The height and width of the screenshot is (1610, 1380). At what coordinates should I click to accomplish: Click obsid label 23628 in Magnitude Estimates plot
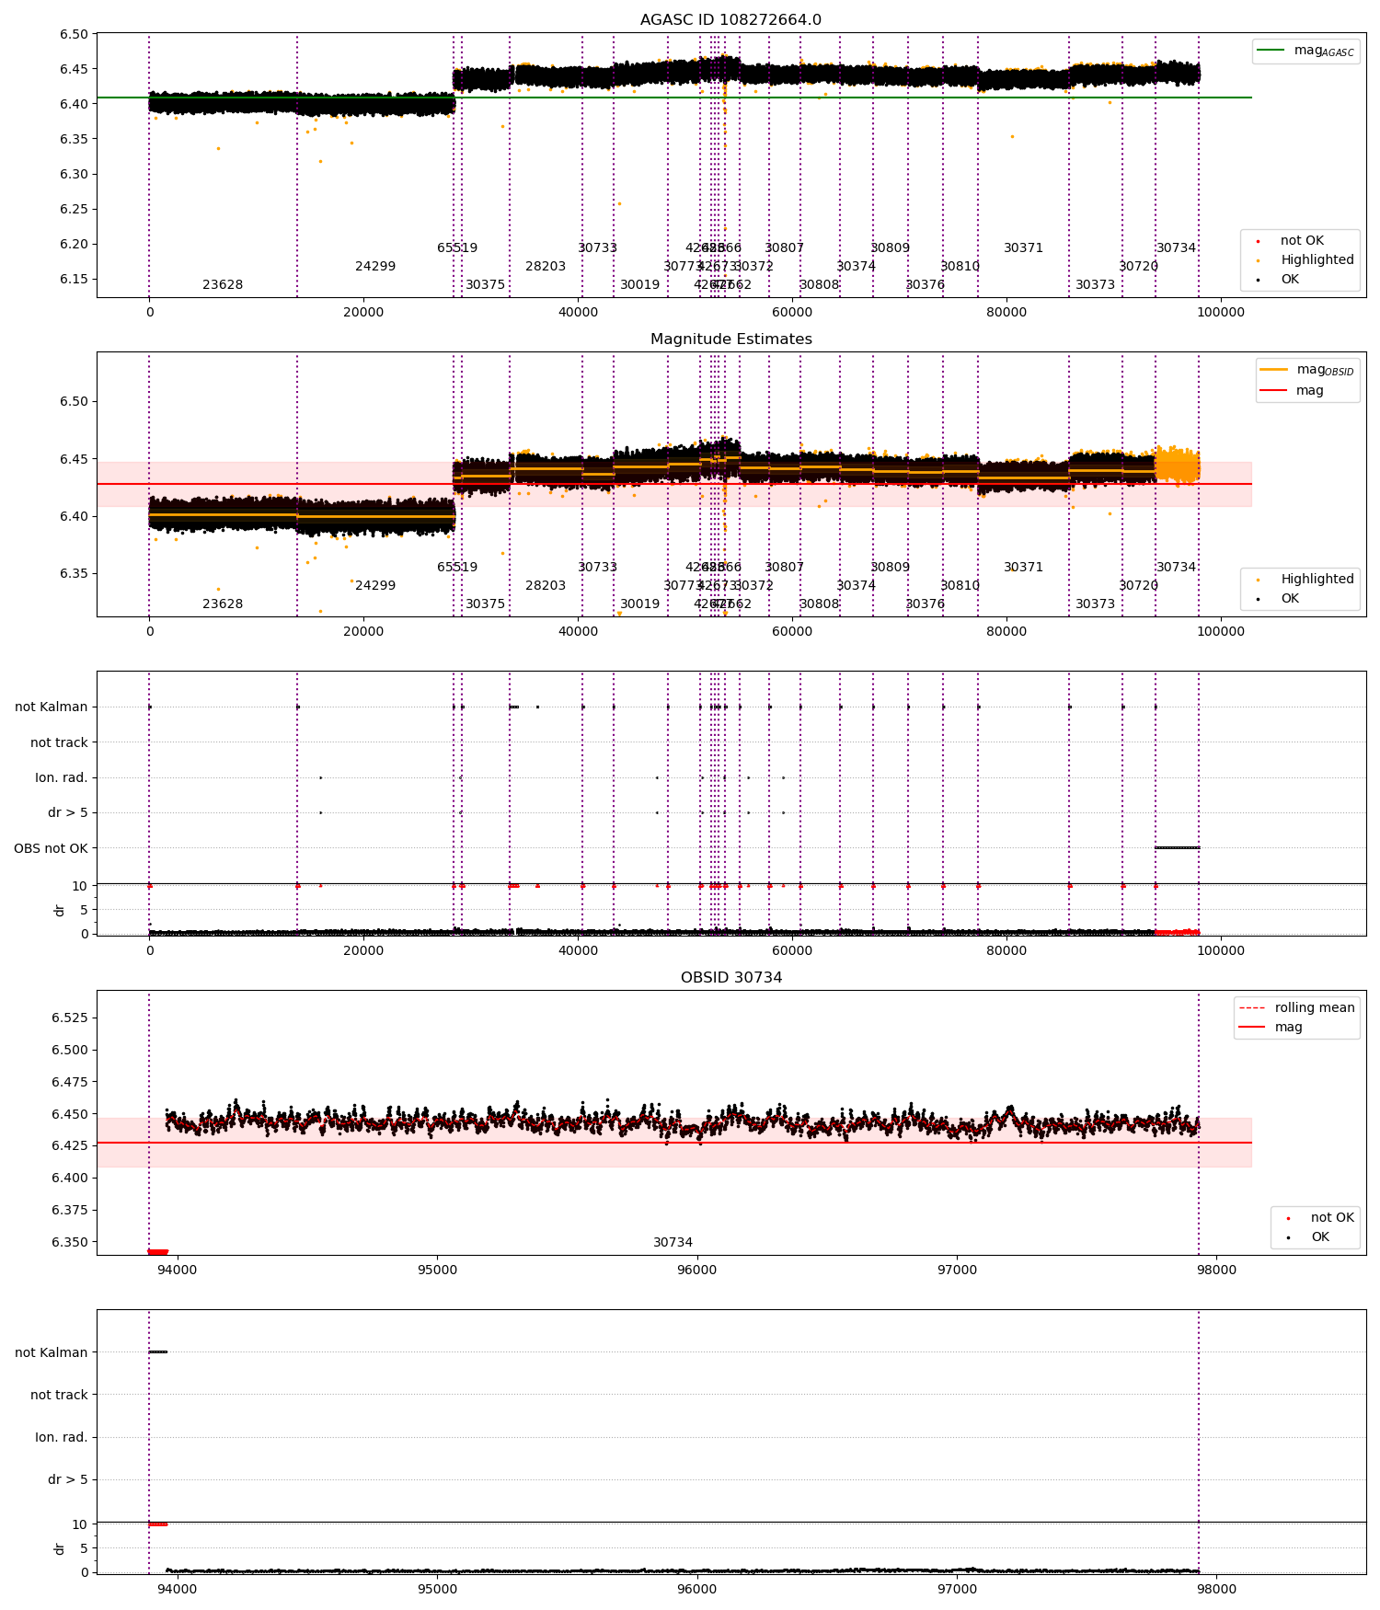[x=223, y=604]
